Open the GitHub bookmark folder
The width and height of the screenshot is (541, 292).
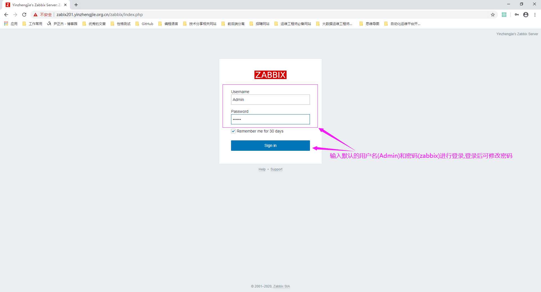click(144, 24)
